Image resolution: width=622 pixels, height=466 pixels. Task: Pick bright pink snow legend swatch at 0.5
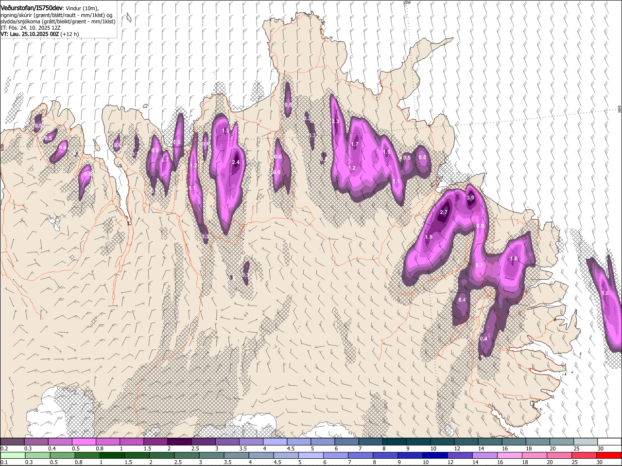(x=84, y=442)
